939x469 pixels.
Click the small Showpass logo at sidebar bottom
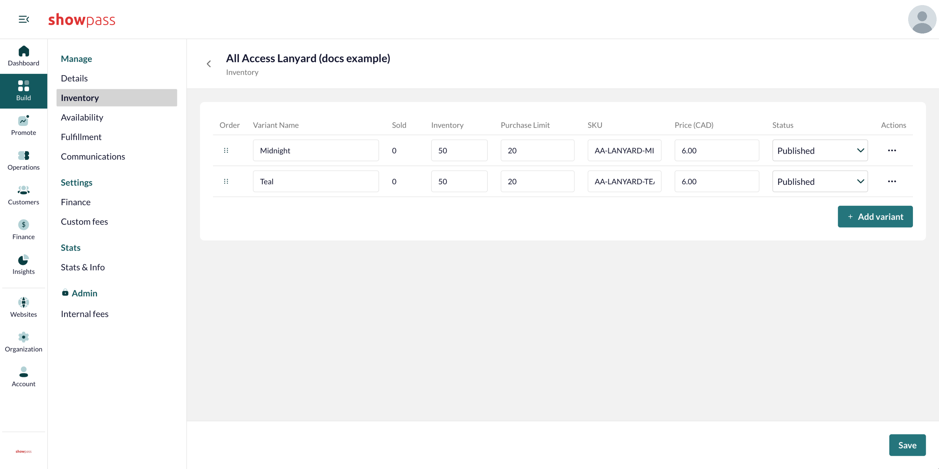click(x=24, y=452)
